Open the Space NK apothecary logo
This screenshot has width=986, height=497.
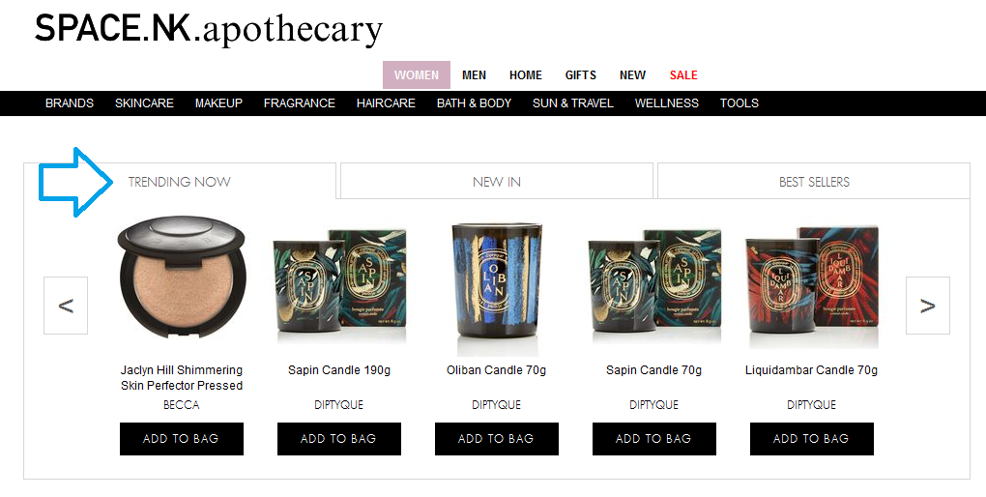point(208,29)
